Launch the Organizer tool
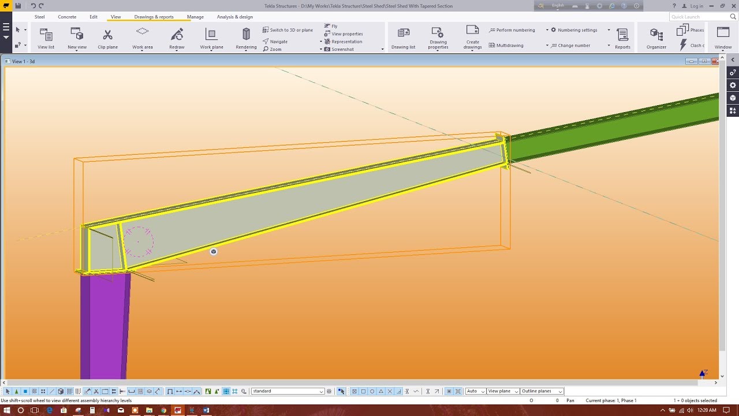 (656, 36)
